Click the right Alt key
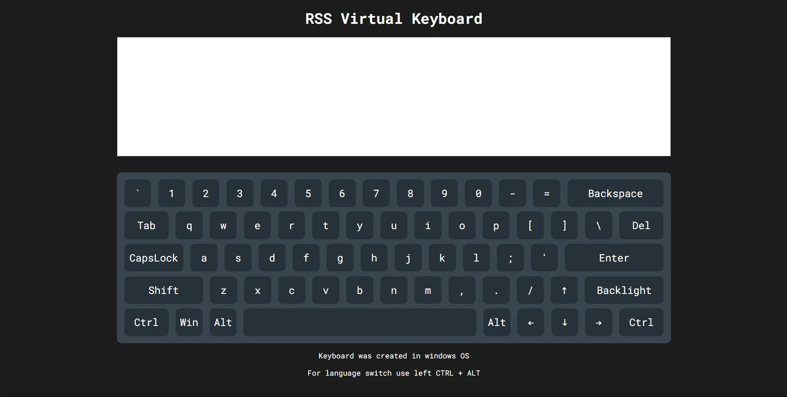The image size is (787, 397). point(496,322)
